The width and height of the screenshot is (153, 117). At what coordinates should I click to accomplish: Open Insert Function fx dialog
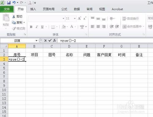(54, 41)
